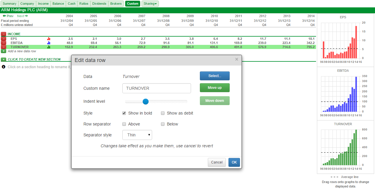Open the Dividends tab
This screenshot has height=191, width=375.
(99, 4)
